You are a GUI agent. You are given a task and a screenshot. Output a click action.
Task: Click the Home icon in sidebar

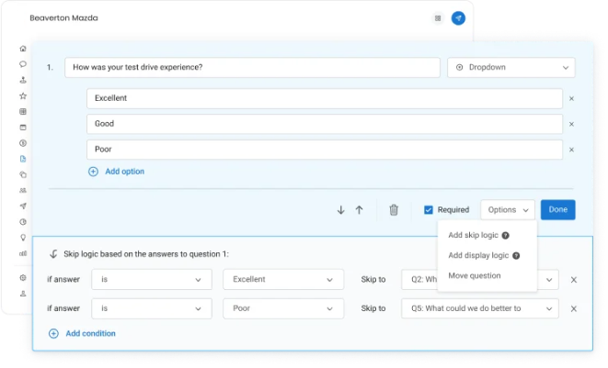coord(23,49)
